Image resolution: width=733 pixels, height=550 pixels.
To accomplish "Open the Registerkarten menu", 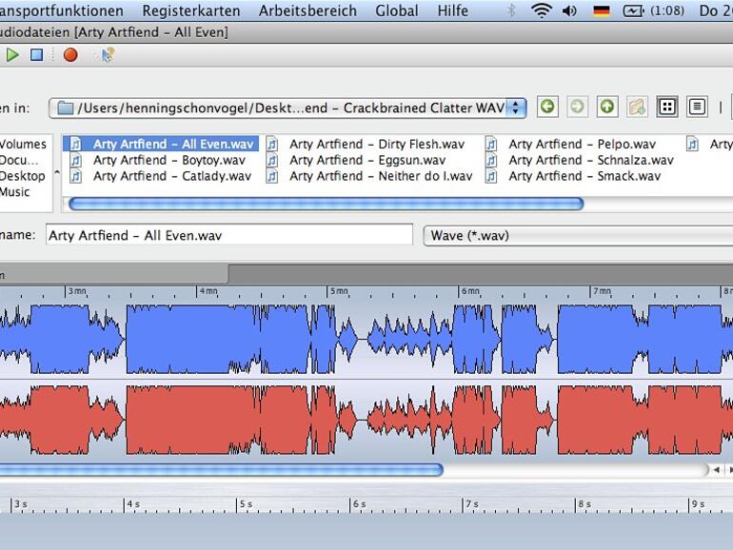I will (191, 10).
